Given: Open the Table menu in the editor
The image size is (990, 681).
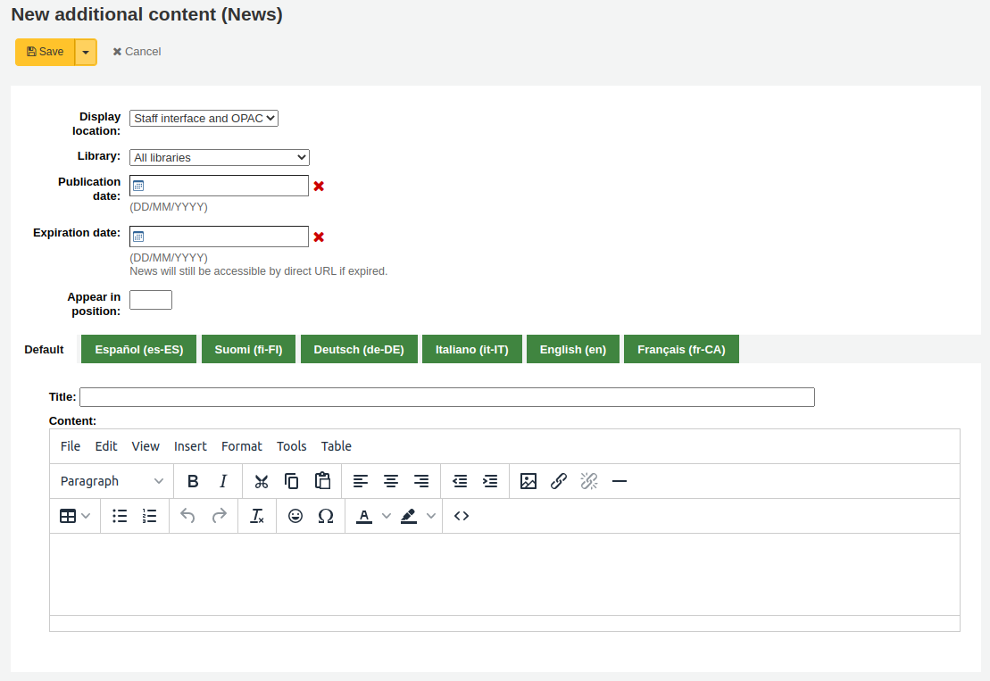Looking at the screenshot, I should (336, 446).
